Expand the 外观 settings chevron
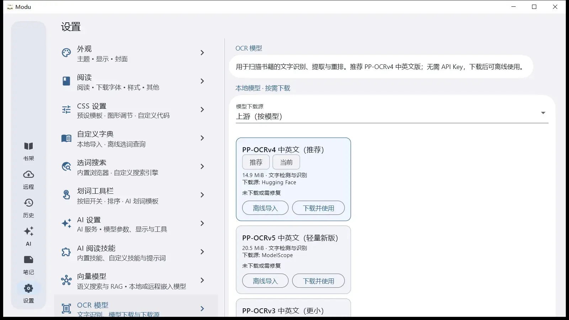Image resolution: width=569 pixels, height=320 pixels. (202, 53)
